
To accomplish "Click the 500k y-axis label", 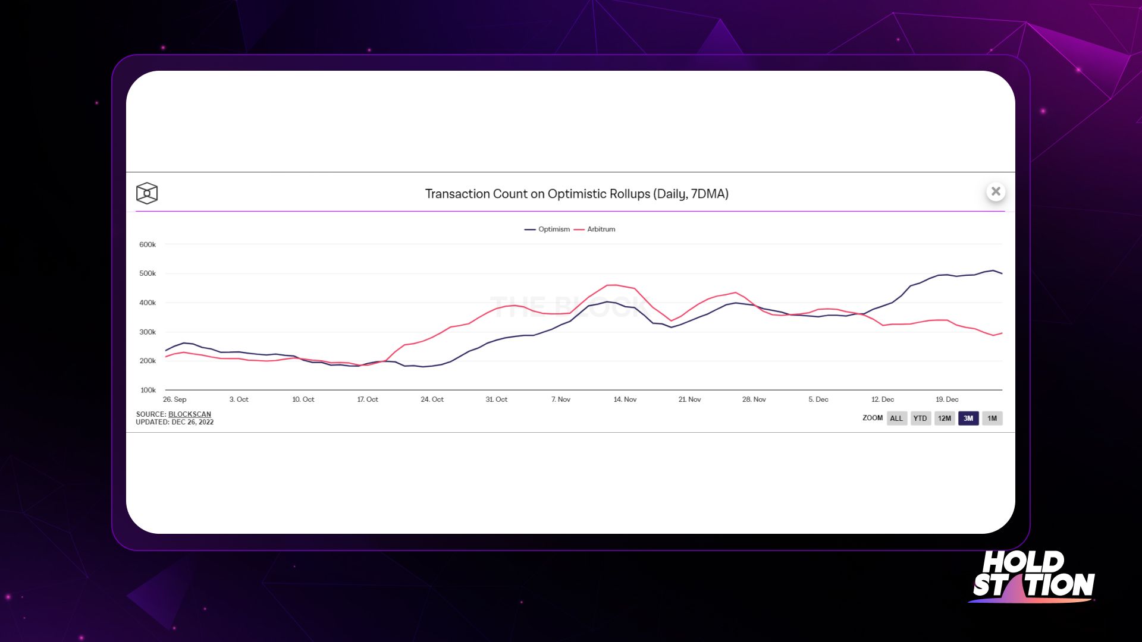I will 148,273.
